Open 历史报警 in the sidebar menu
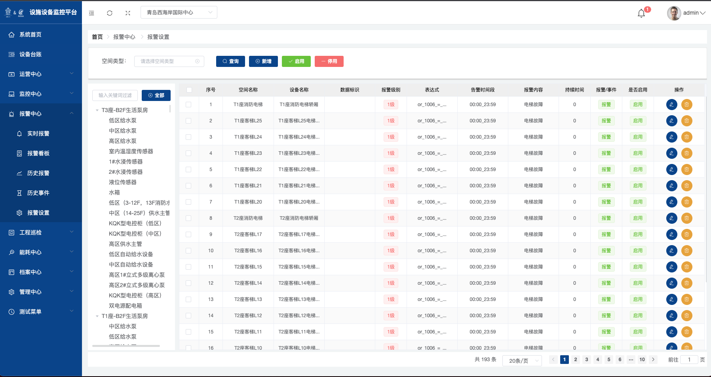The height and width of the screenshot is (377, 711). click(x=38, y=173)
